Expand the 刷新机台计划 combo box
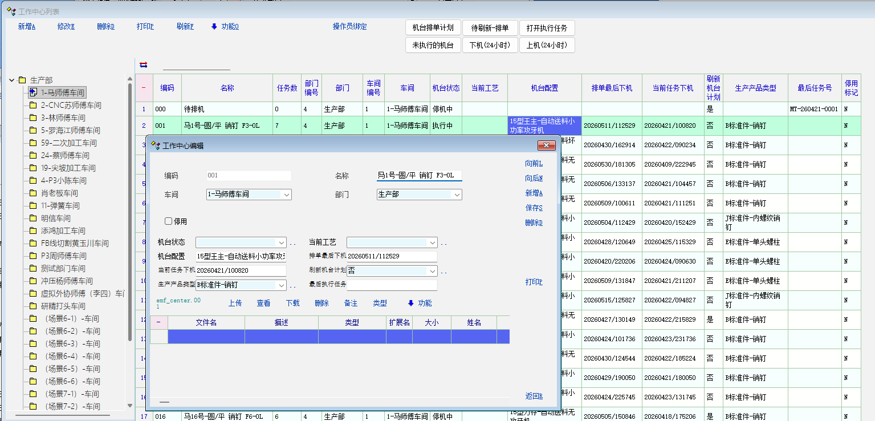The height and width of the screenshot is (421, 875). click(x=432, y=271)
